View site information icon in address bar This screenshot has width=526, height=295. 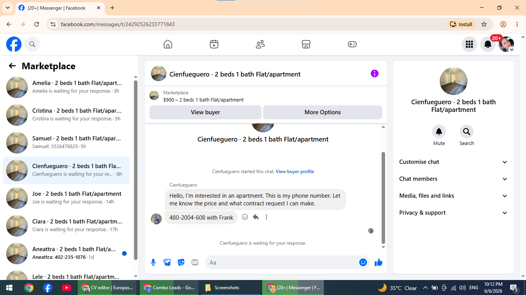[x=53, y=24]
